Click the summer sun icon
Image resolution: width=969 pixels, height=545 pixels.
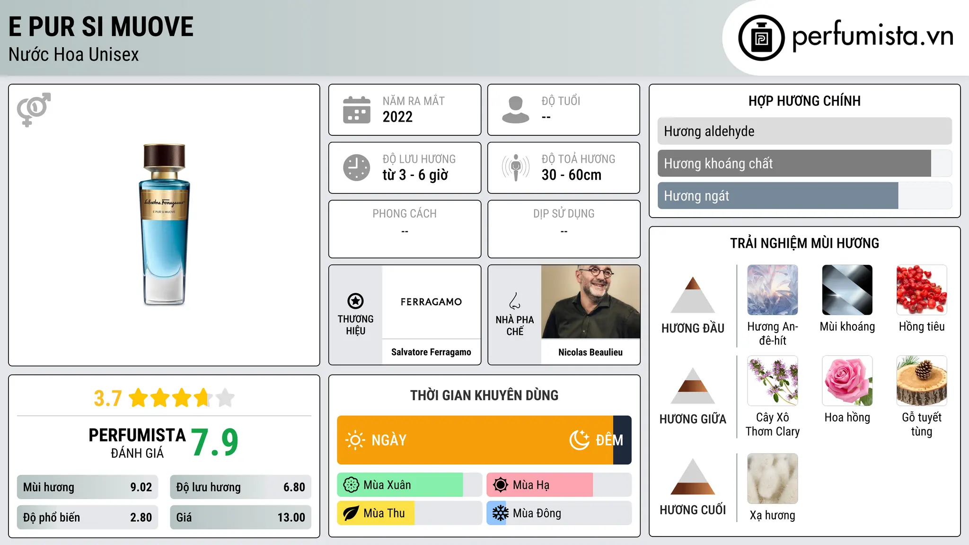pos(501,485)
